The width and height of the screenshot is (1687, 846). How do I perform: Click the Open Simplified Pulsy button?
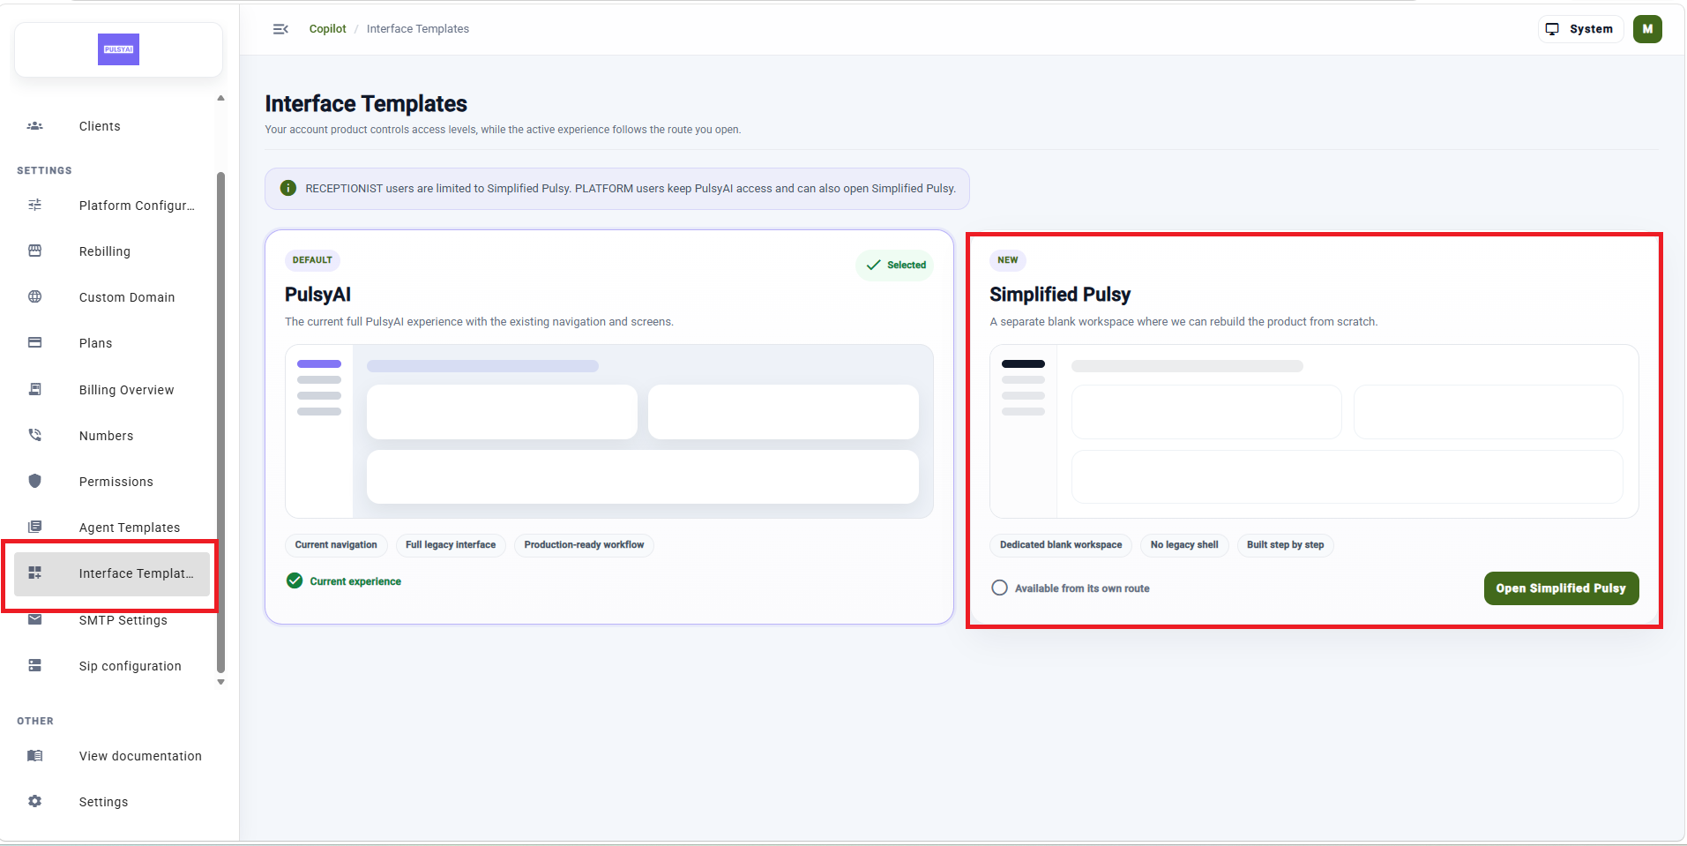point(1561,588)
